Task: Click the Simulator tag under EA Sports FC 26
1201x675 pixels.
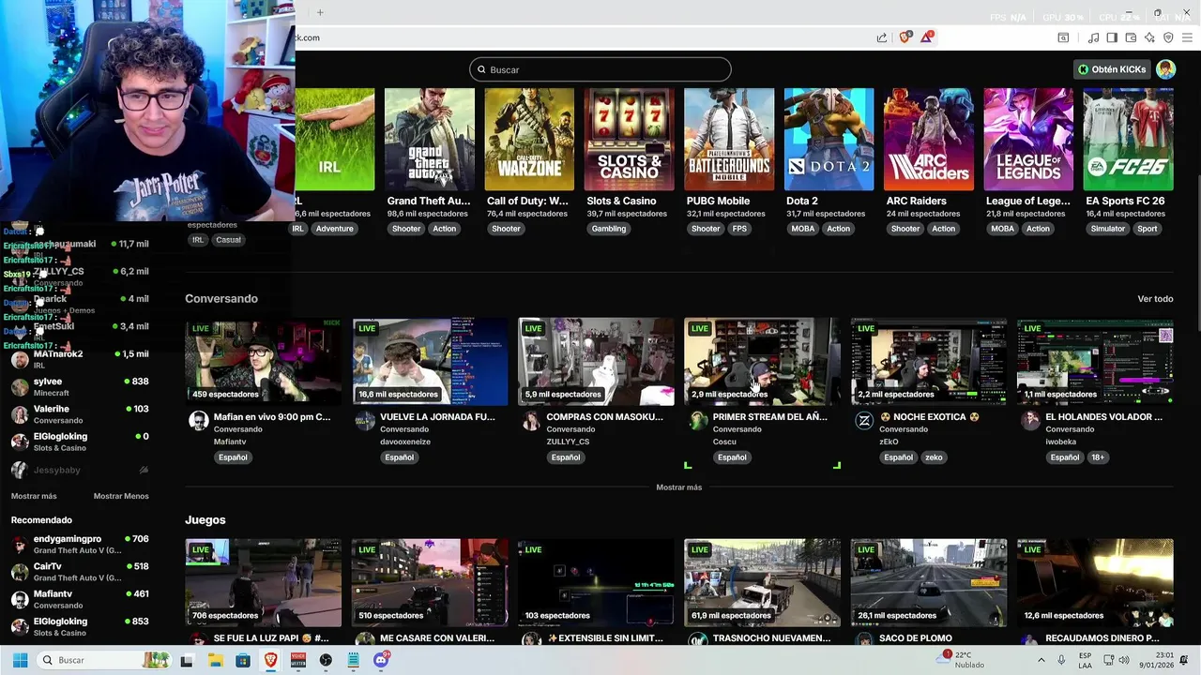Action: pyautogui.click(x=1107, y=229)
